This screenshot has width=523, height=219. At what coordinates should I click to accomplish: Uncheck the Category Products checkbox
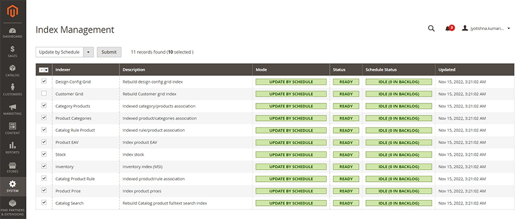point(44,105)
